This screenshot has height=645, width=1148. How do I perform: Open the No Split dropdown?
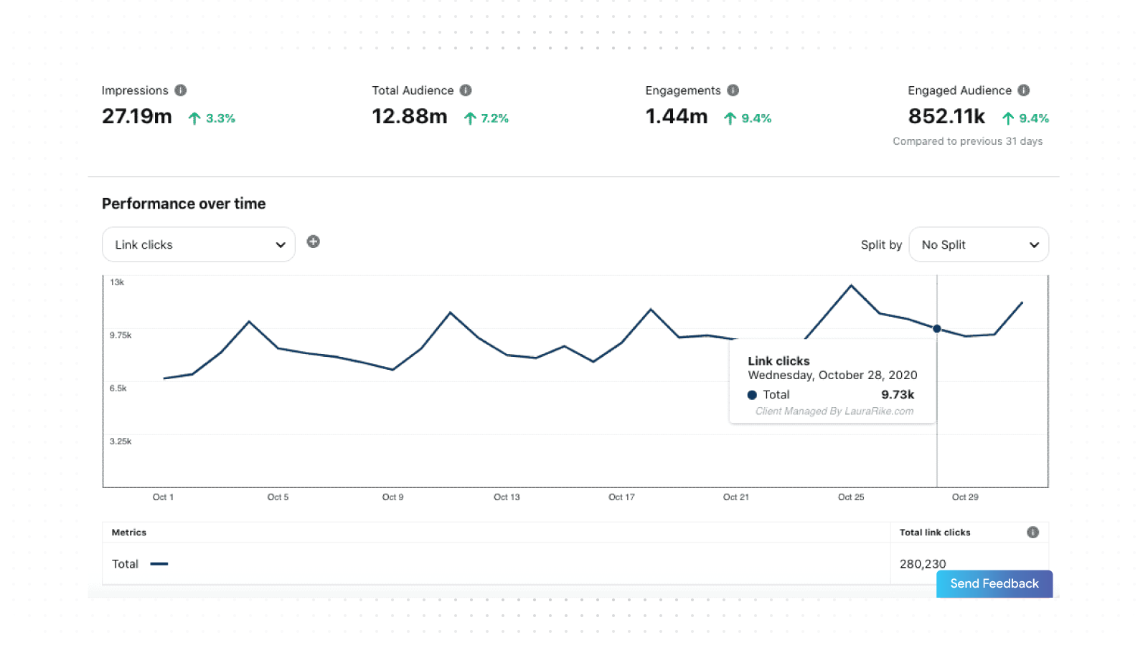click(979, 244)
